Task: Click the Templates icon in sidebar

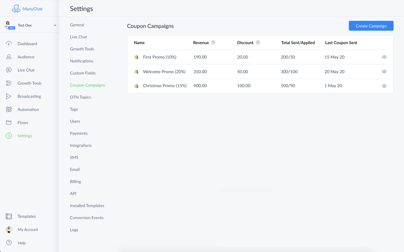Action: (x=9, y=216)
